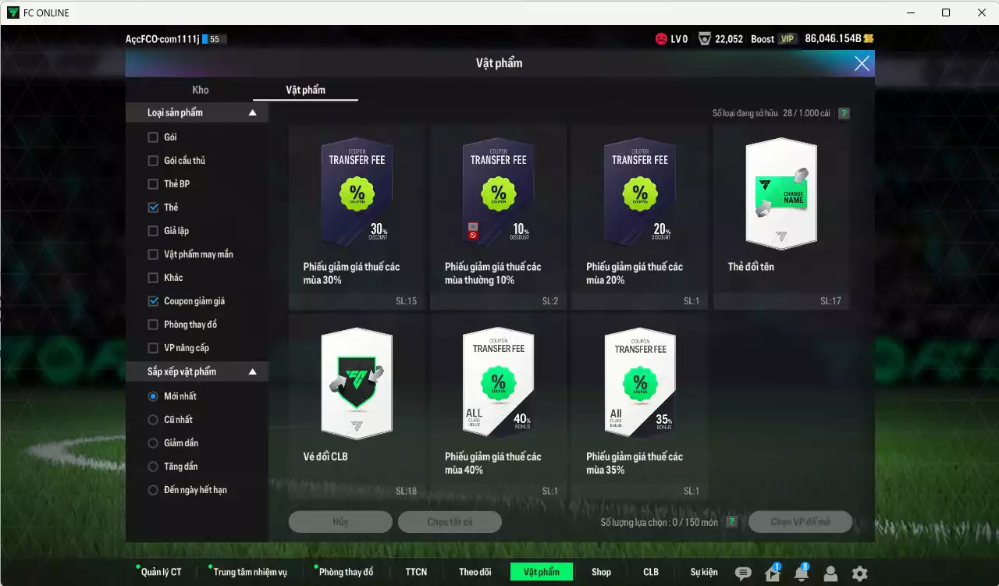Image resolution: width=999 pixels, height=586 pixels.
Task: Open the Shop menu in bottom navigation
Action: (601, 571)
